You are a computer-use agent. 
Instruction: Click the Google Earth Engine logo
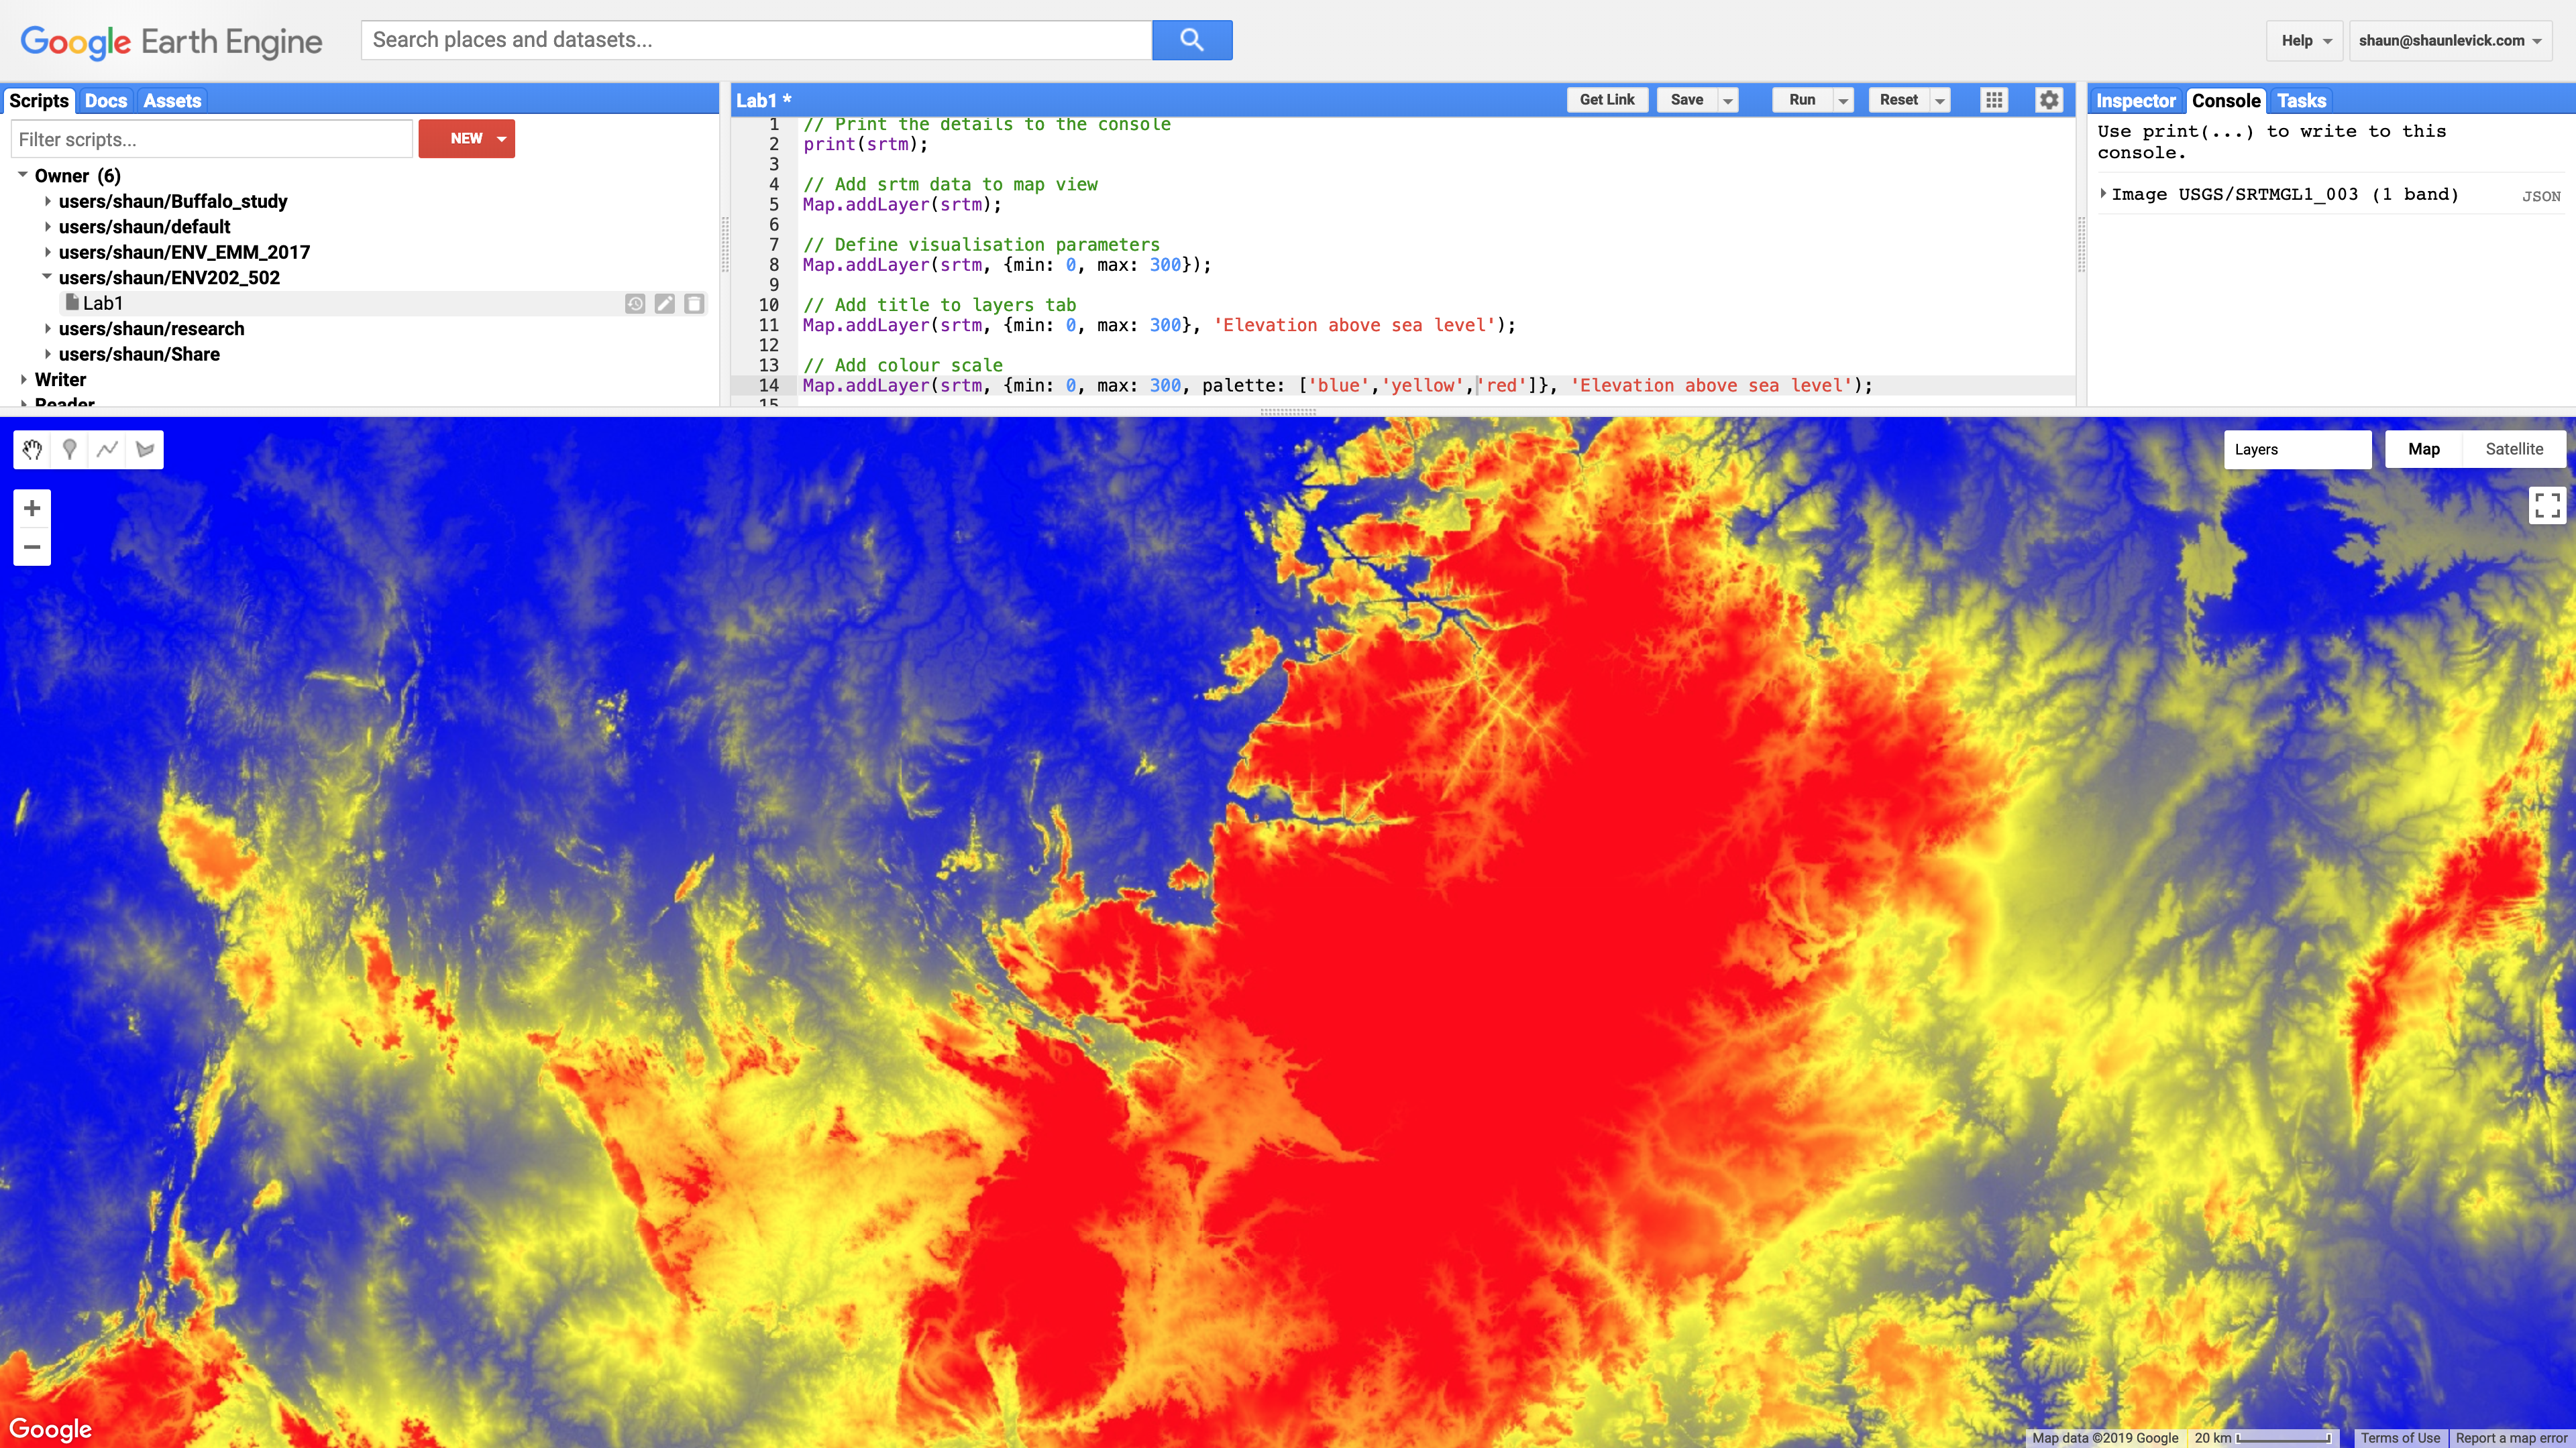pos(171,41)
